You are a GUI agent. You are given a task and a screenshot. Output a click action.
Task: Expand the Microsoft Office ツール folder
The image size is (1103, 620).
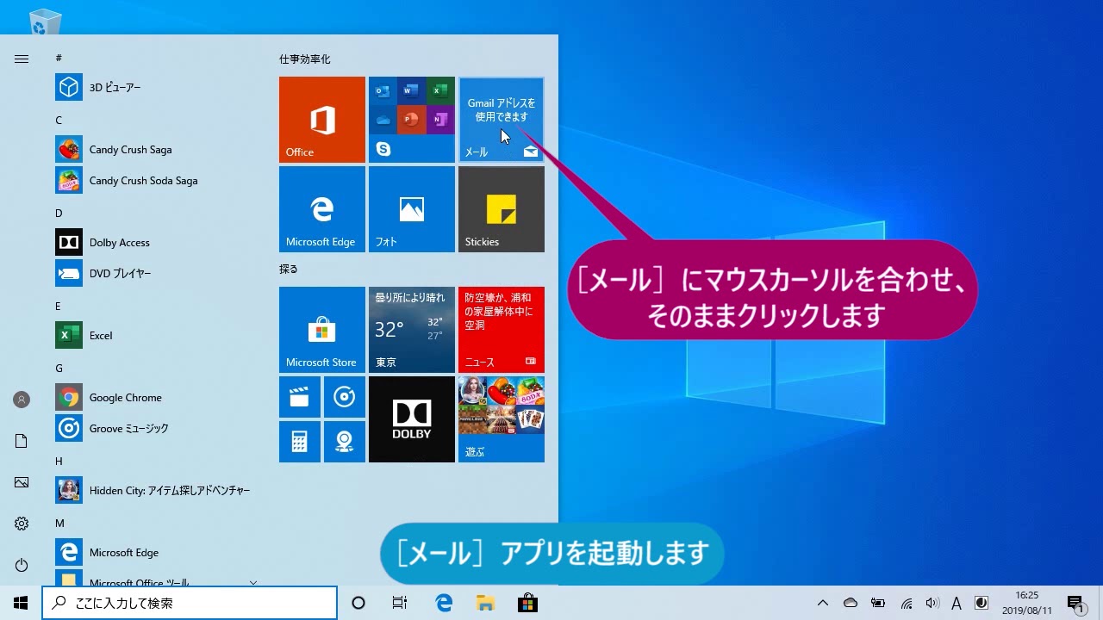(155, 579)
